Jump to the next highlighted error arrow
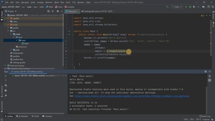215x121 pixels. coord(210,15)
